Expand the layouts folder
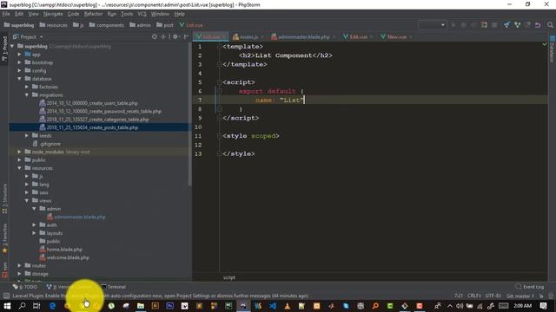The height and width of the screenshot is (312, 556). [x=34, y=233]
